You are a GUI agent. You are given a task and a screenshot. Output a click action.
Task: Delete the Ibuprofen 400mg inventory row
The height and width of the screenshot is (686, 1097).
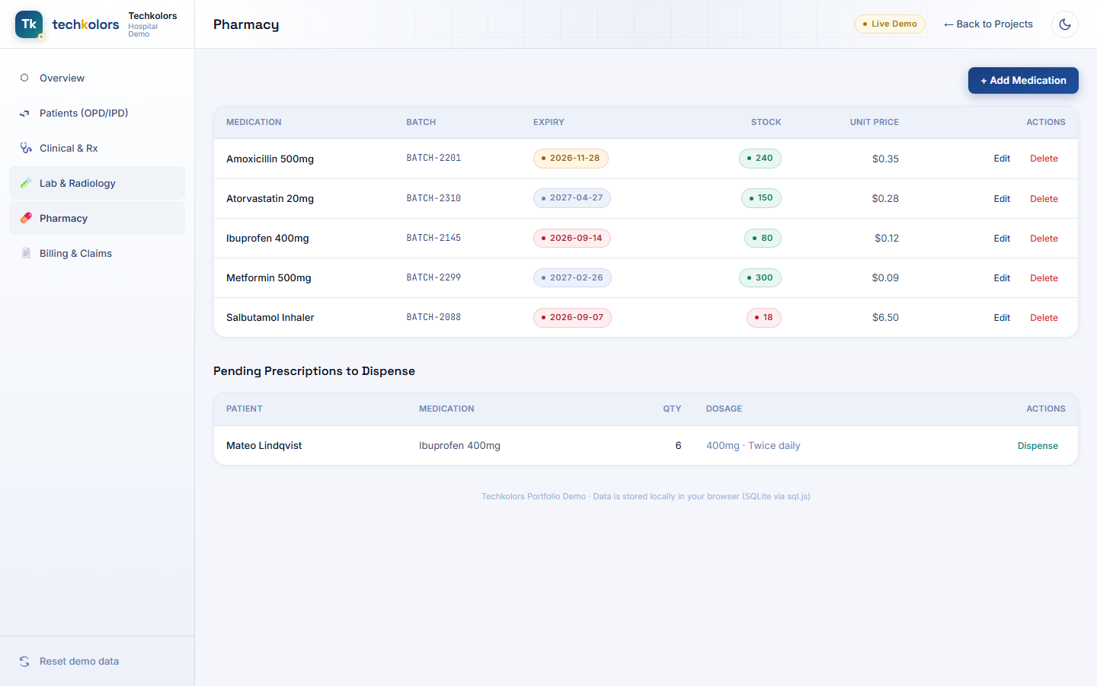coord(1044,239)
